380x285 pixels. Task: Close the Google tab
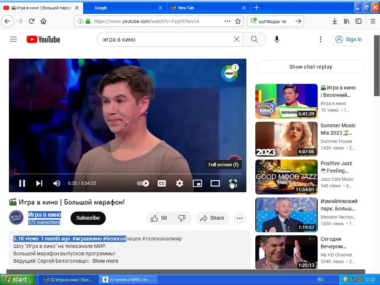[160, 8]
